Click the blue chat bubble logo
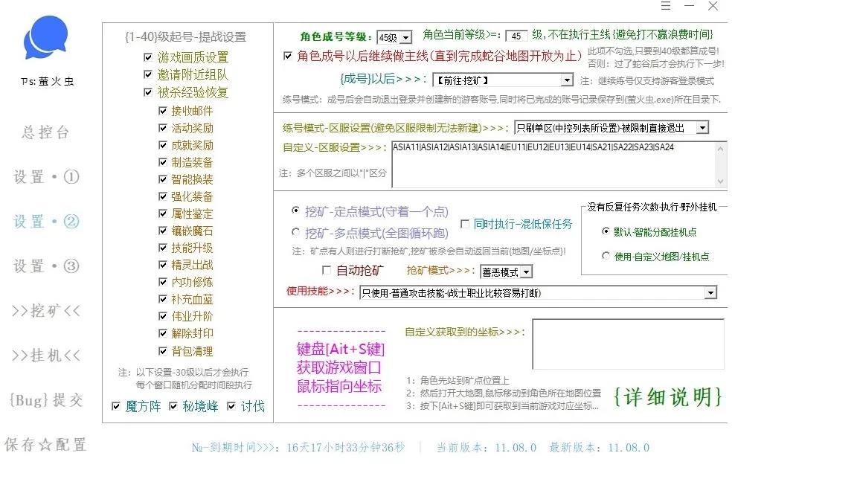This screenshot has height=482, width=857. click(46, 37)
